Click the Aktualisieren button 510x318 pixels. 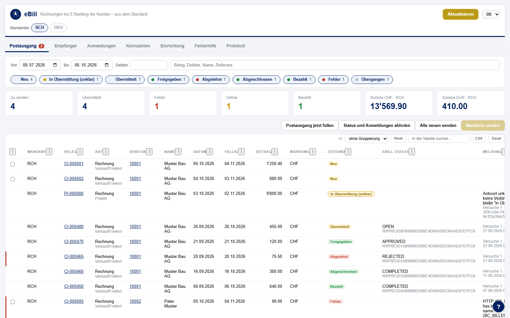[460, 14]
